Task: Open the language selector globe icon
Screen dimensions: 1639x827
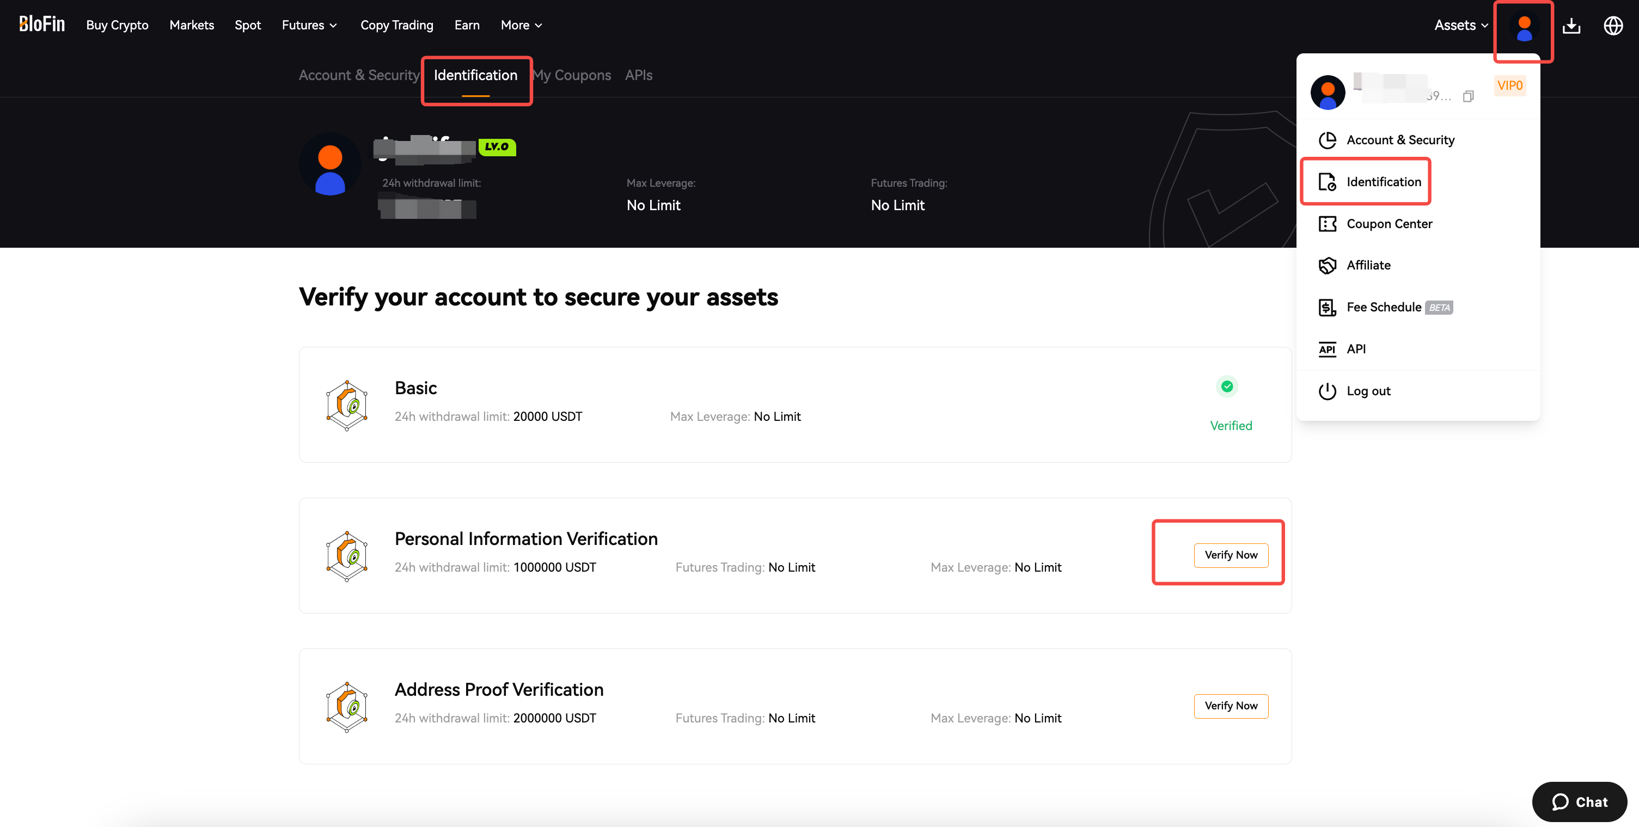Action: click(x=1613, y=26)
